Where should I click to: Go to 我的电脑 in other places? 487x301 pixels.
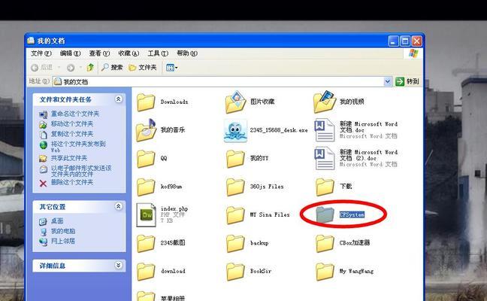point(63,231)
